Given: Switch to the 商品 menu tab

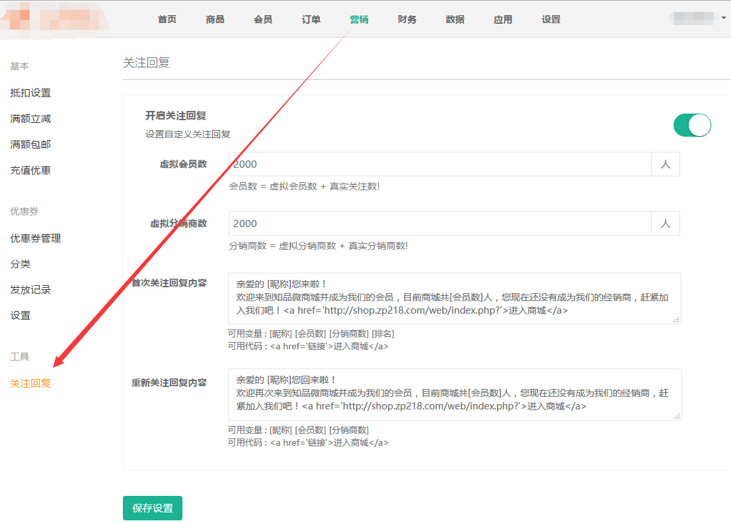Looking at the screenshot, I should click(x=215, y=19).
